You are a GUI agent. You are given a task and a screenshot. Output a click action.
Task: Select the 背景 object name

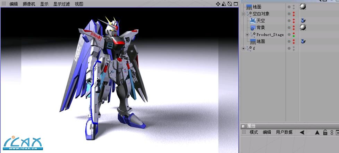[261, 28]
